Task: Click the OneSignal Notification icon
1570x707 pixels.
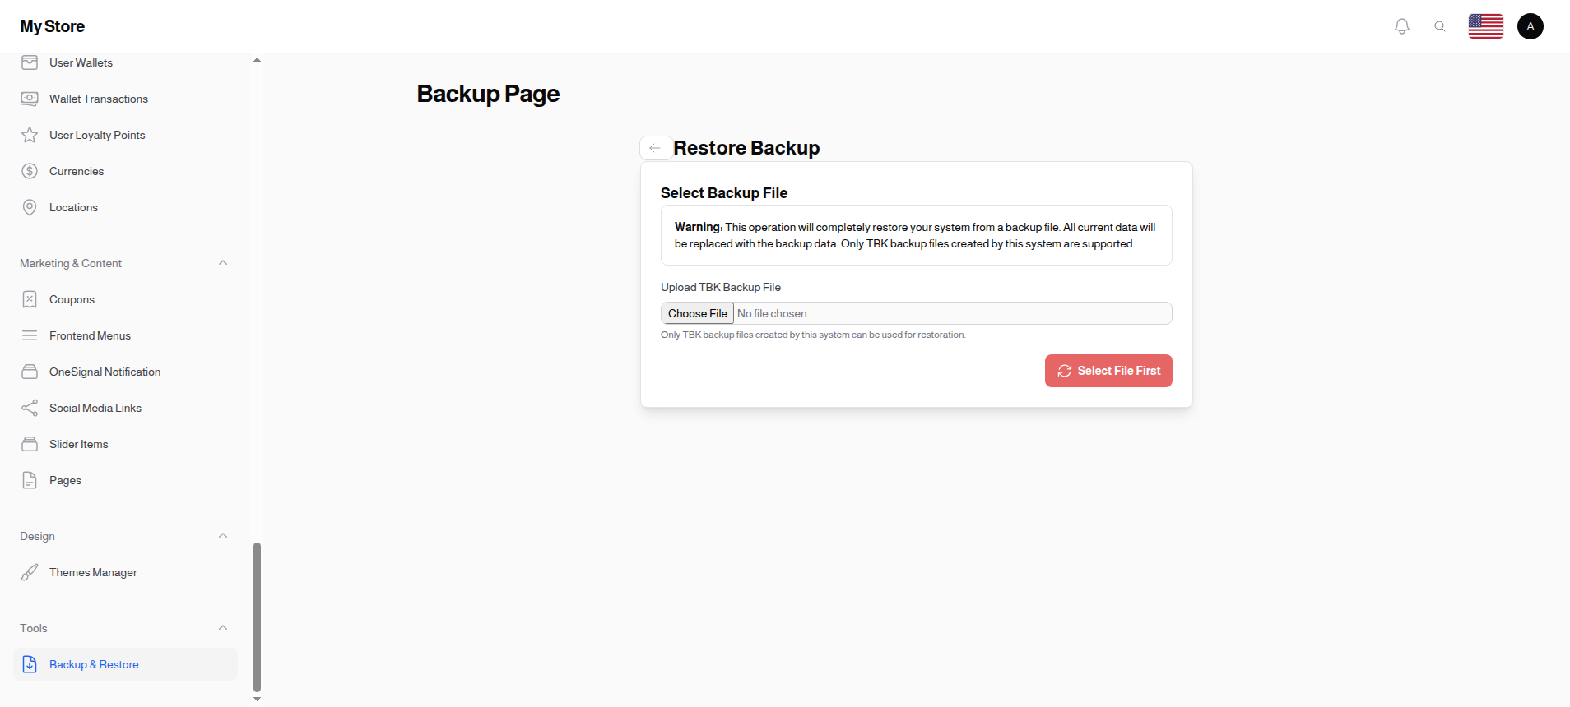Action: pyautogui.click(x=30, y=372)
